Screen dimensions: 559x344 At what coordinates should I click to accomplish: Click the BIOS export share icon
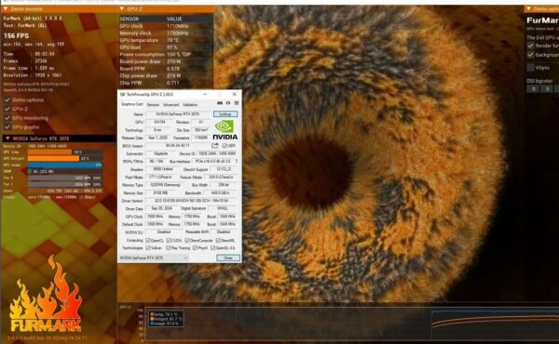pyautogui.click(x=215, y=145)
